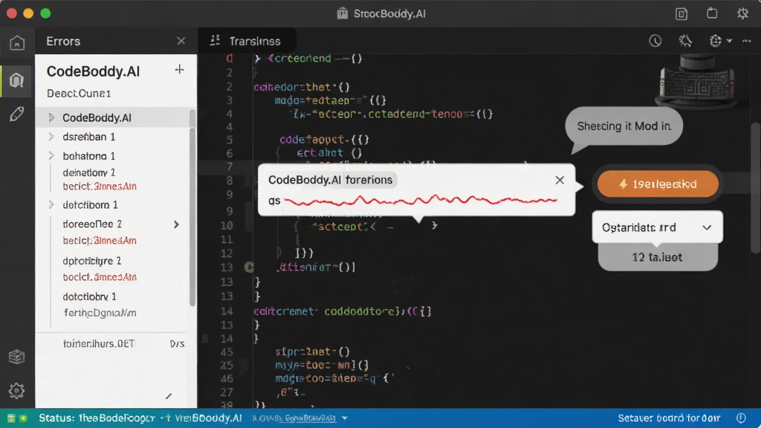Select the dphotkiyre 2 row

click(91, 261)
